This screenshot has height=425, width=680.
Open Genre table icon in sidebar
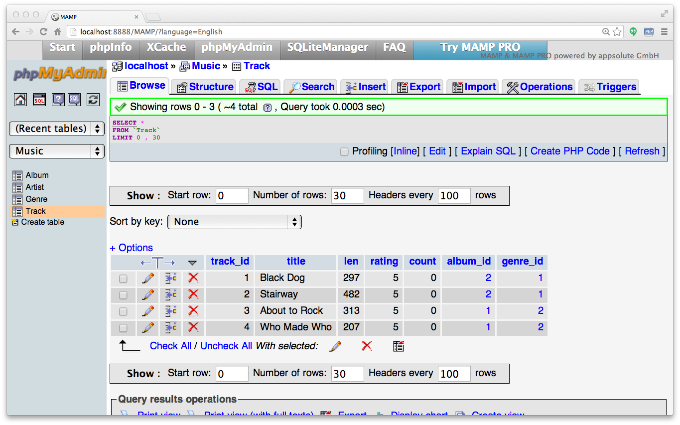point(17,200)
